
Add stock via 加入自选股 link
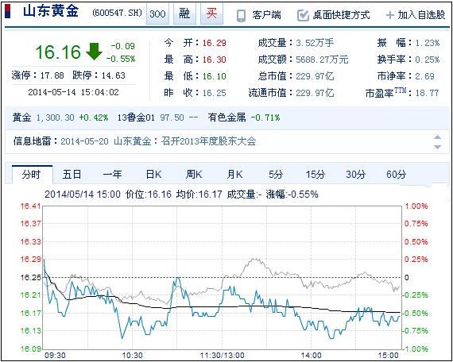(x=421, y=15)
